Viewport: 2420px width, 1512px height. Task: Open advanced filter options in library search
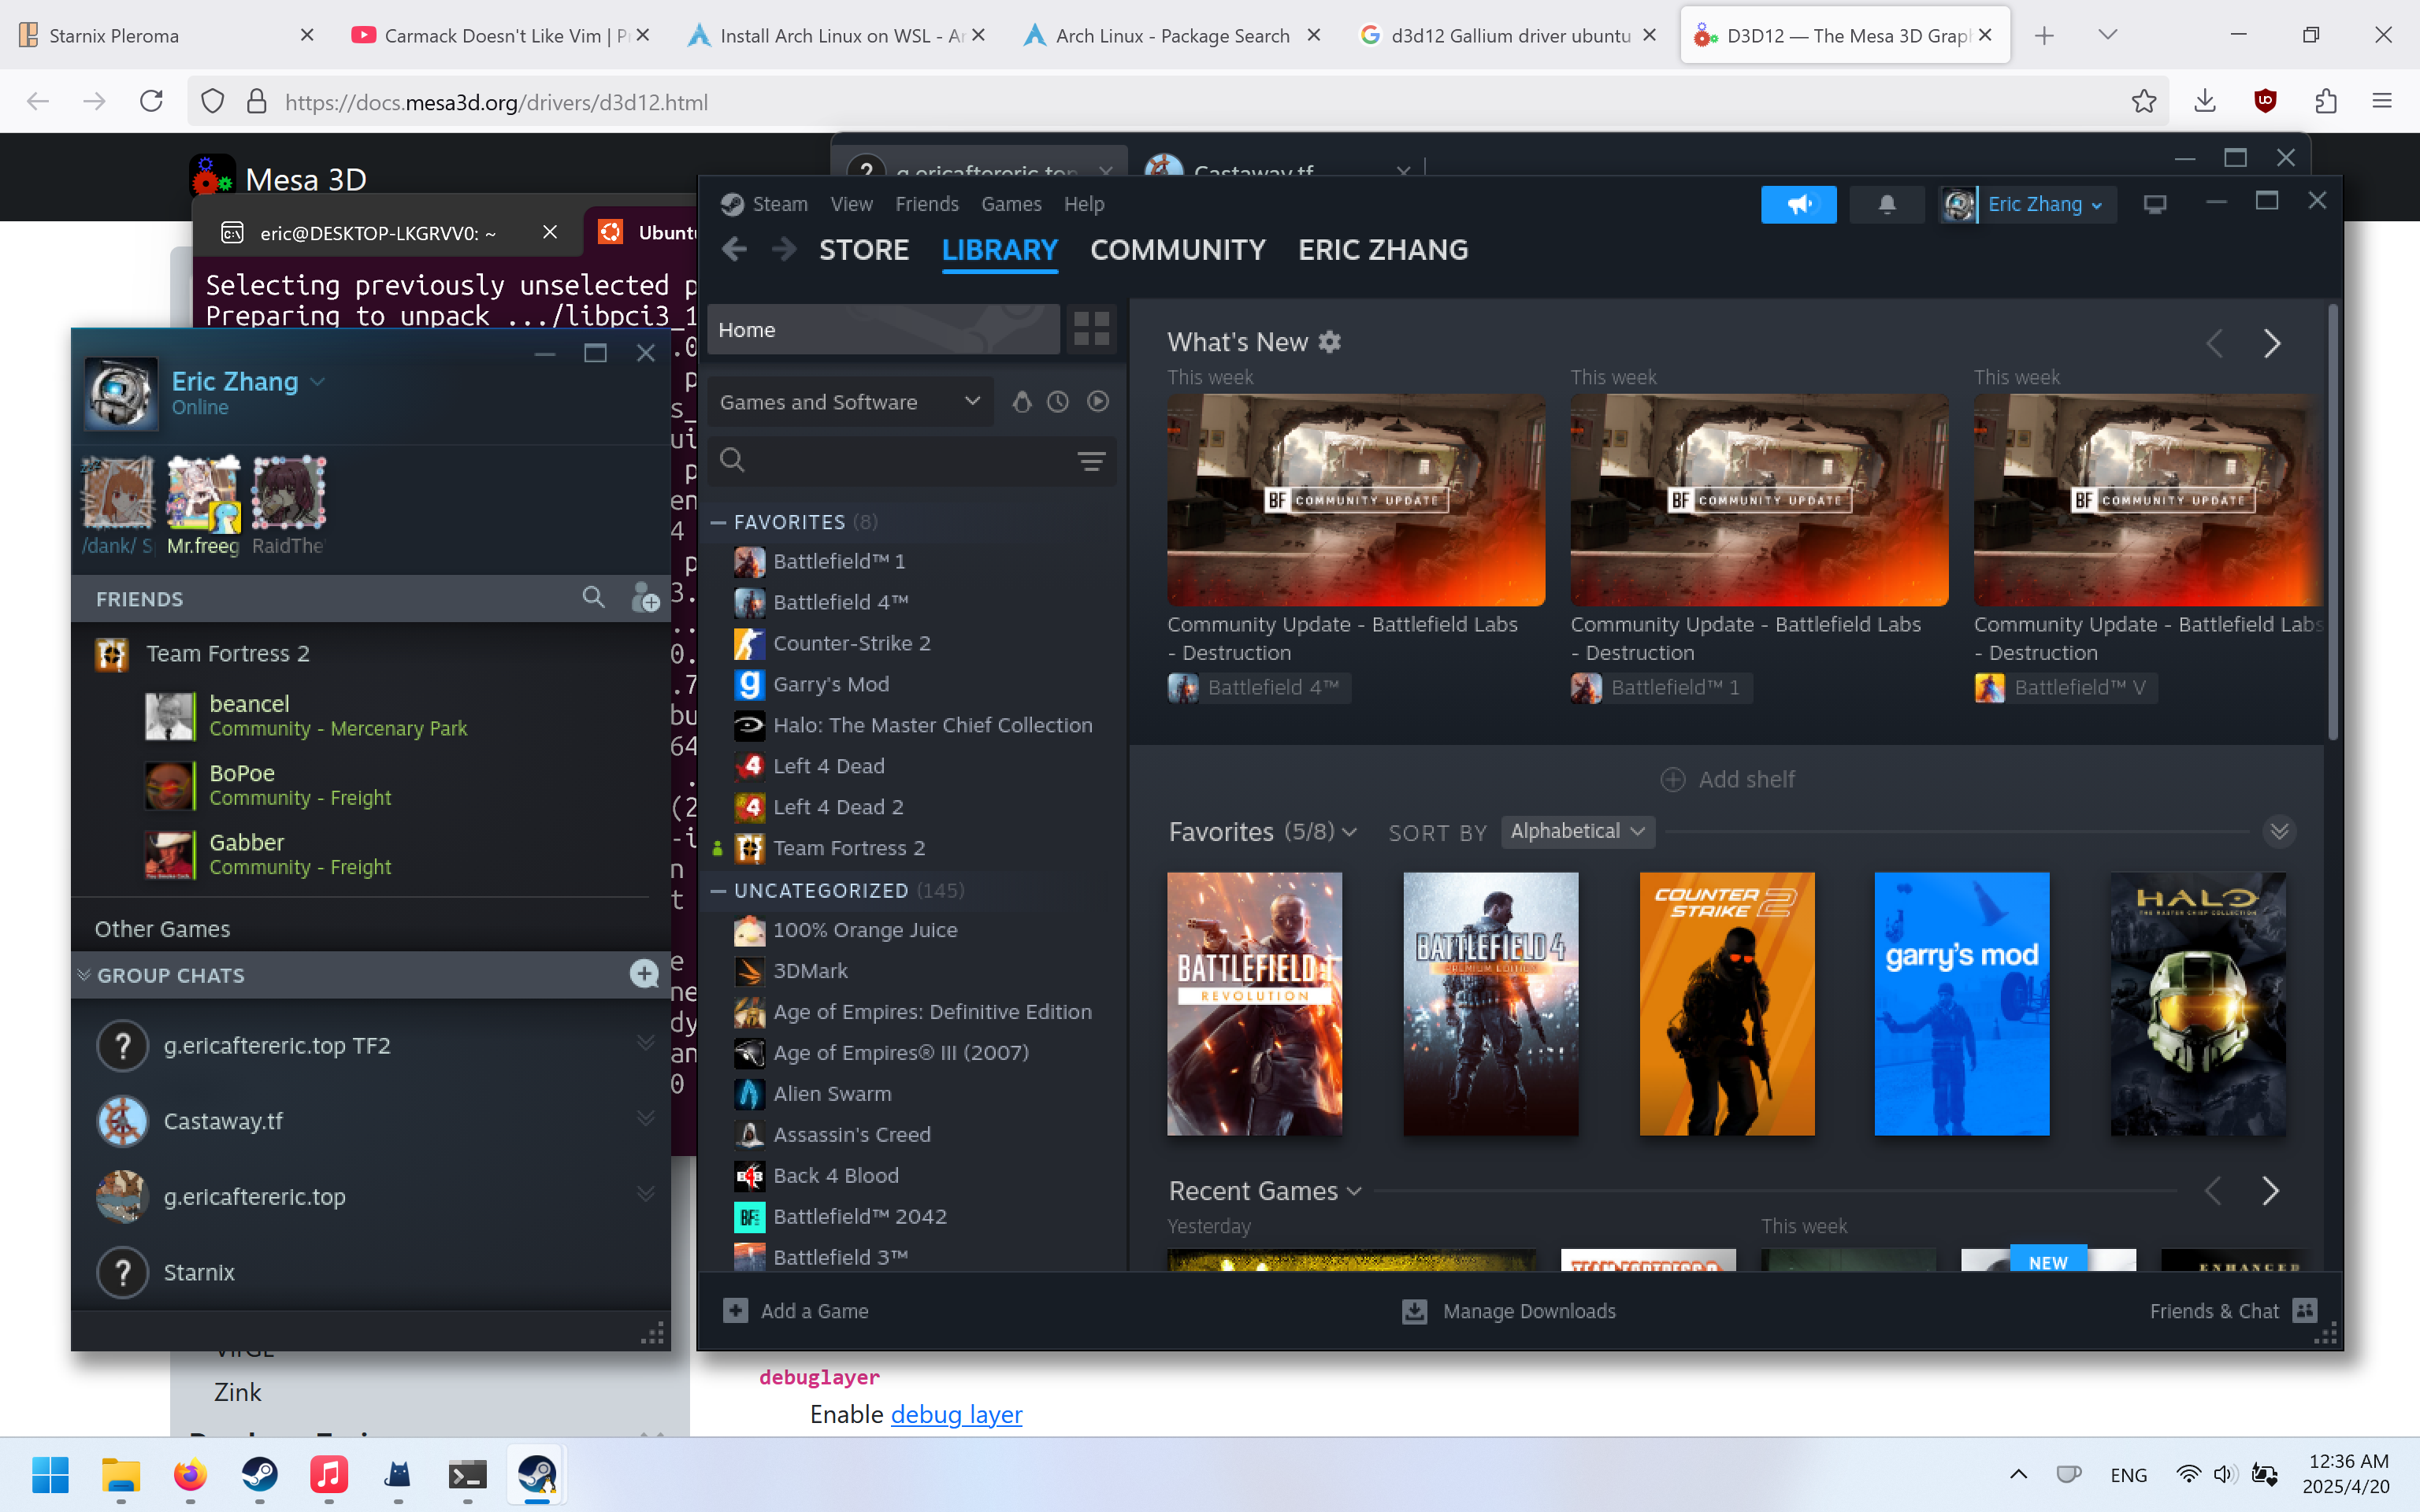[1091, 461]
